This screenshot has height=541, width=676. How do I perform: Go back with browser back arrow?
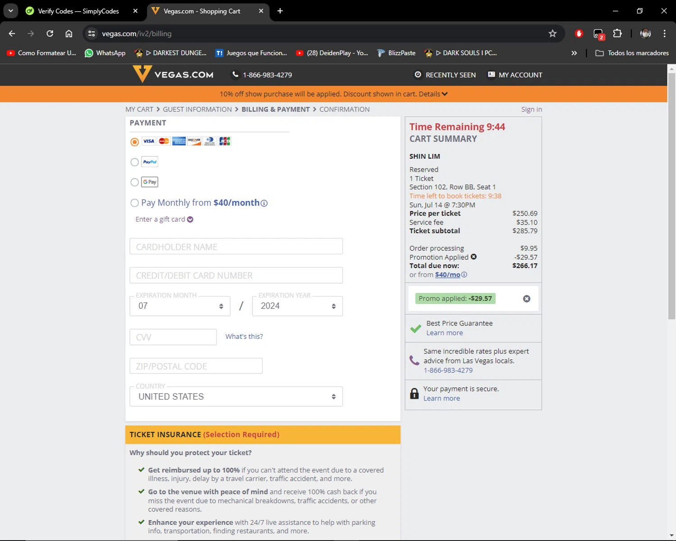pyautogui.click(x=12, y=33)
